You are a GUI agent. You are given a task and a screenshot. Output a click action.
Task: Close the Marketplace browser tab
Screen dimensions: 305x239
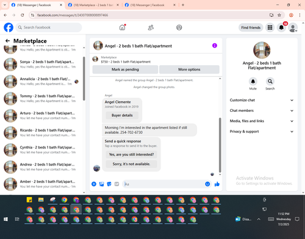[118, 5]
